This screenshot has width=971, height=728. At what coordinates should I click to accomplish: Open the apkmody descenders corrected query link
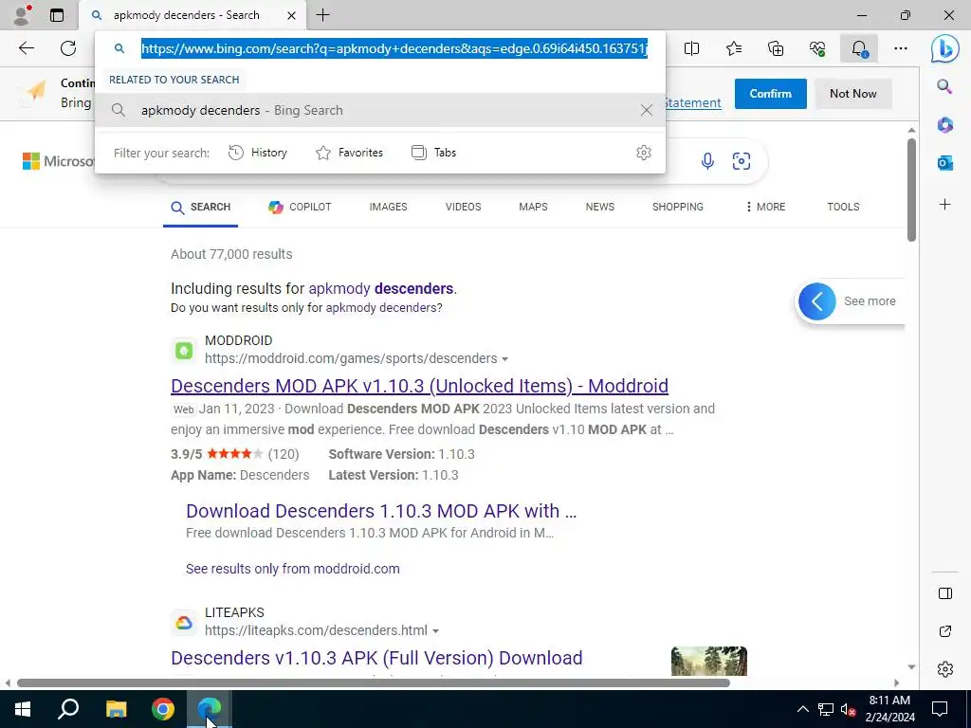381,288
